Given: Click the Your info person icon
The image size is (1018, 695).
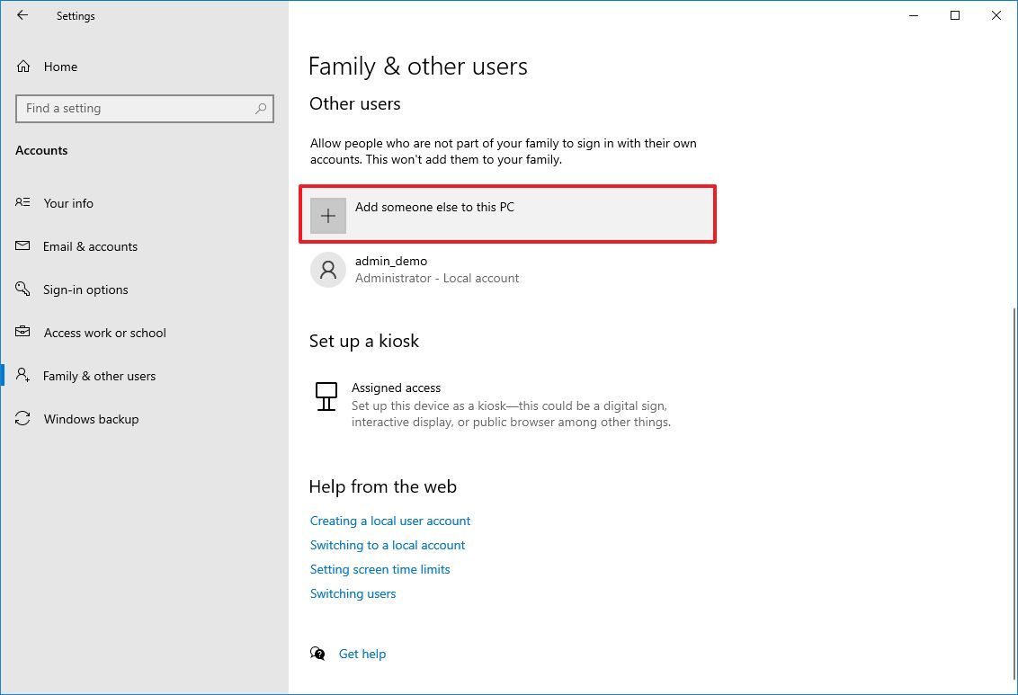Looking at the screenshot, I should point(22,203).
